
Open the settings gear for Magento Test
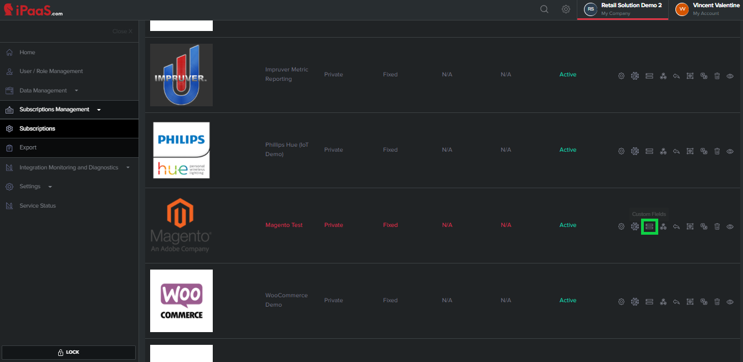(622, 226)
